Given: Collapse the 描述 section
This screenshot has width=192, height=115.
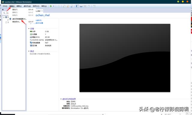Looking at the screenshot, I should (x=29, y=51).
